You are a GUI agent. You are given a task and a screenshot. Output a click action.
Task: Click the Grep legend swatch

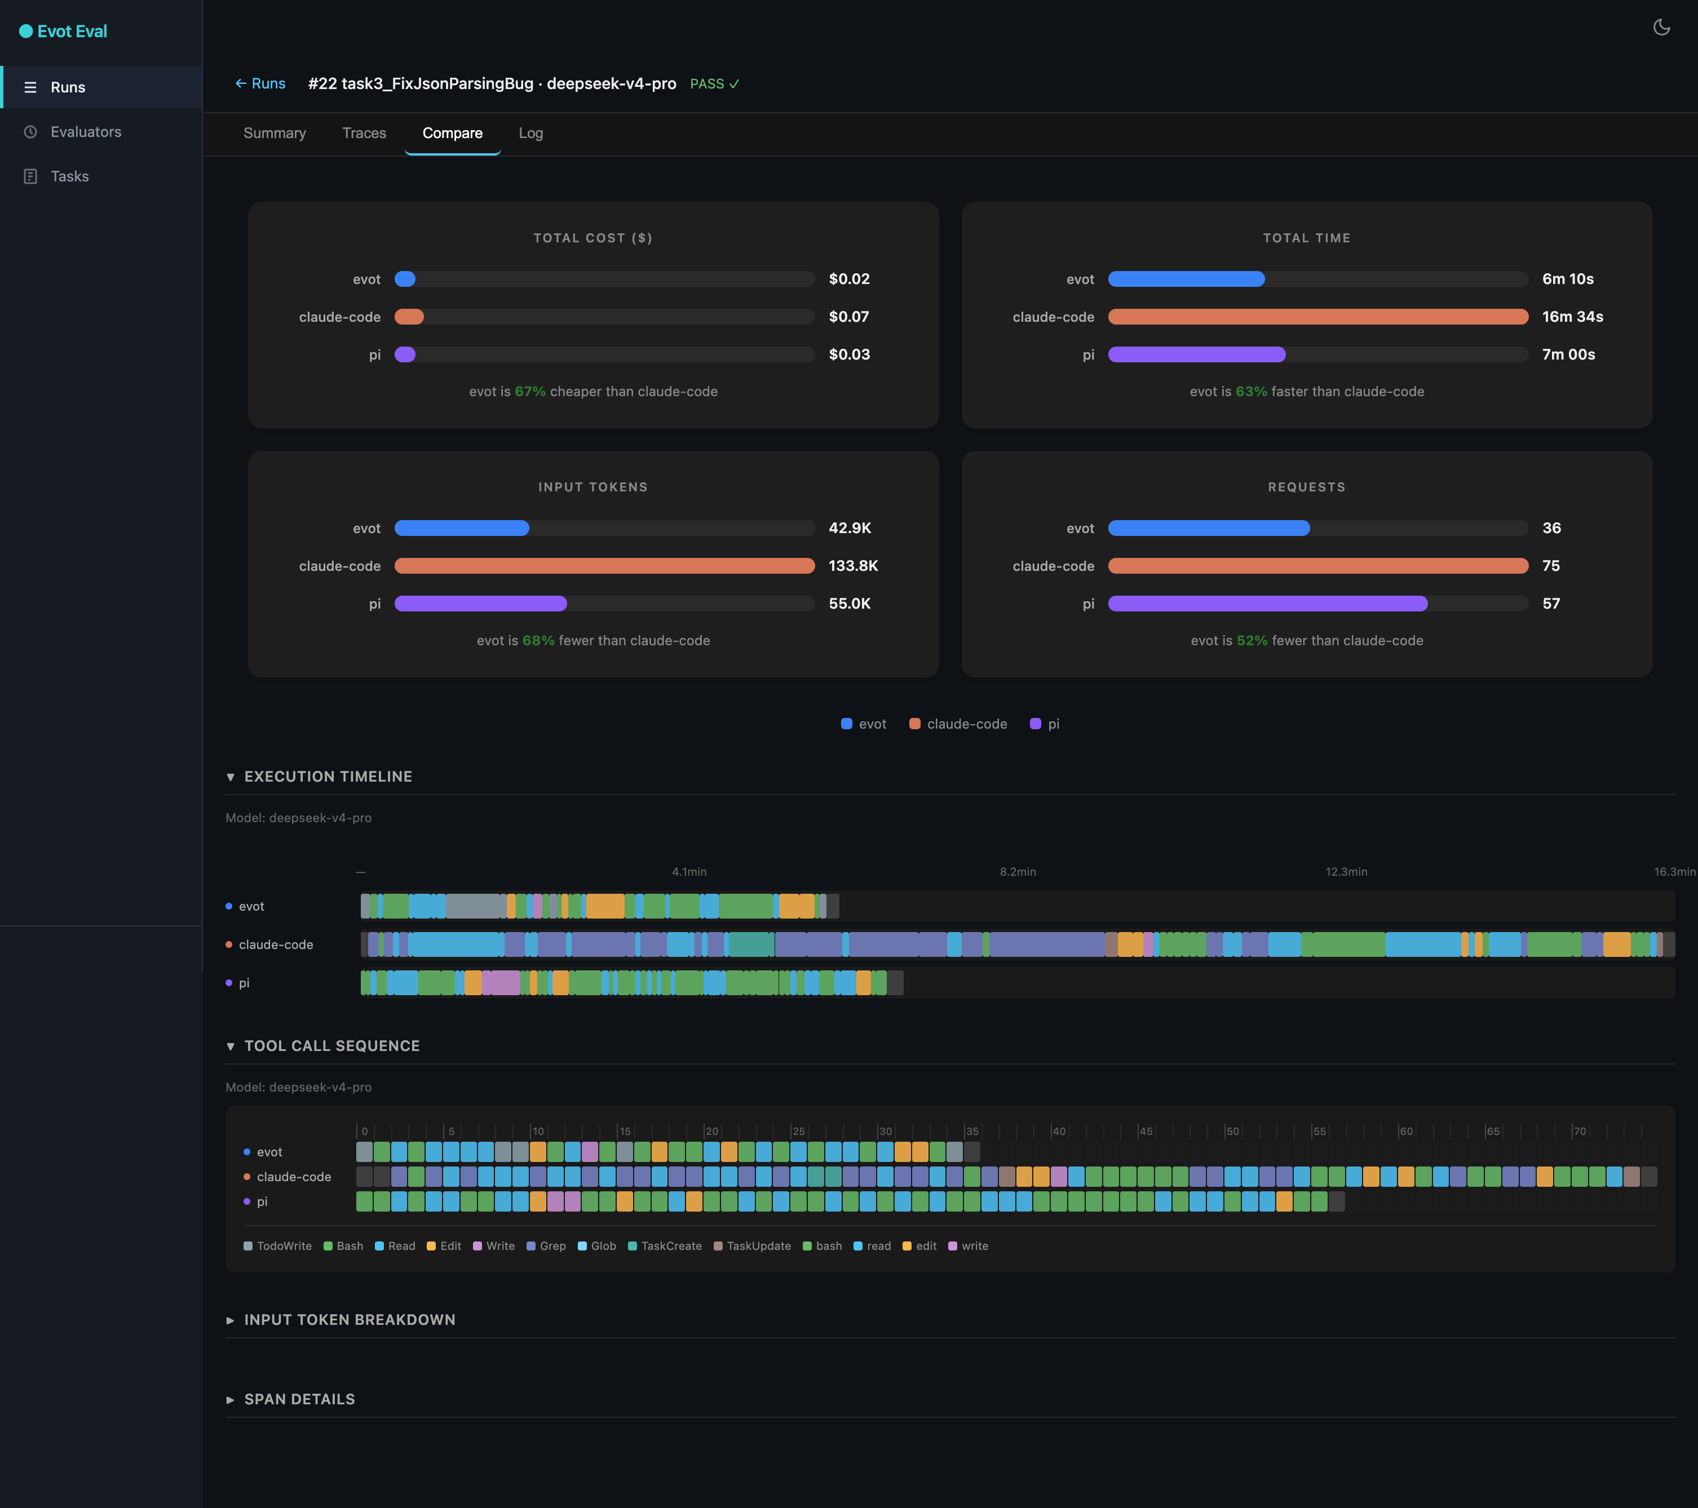pos(531,1245)
